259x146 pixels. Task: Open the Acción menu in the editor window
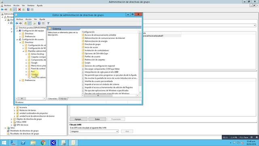point(28,19)
